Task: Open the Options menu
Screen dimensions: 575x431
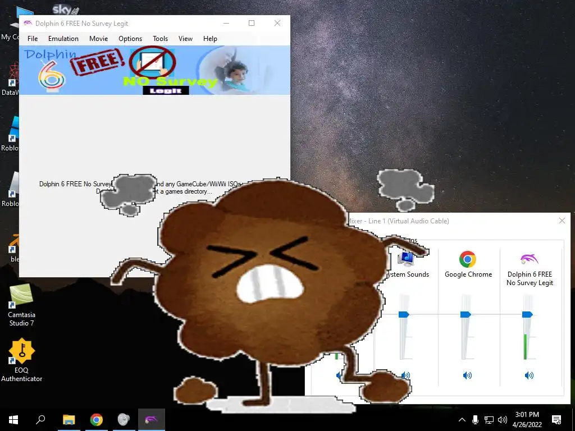Action: [x=130, y=39]
